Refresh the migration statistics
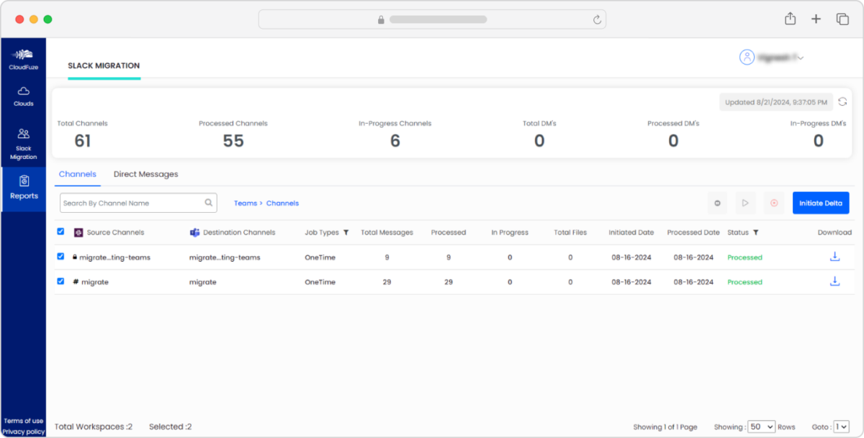 [842, 101]
